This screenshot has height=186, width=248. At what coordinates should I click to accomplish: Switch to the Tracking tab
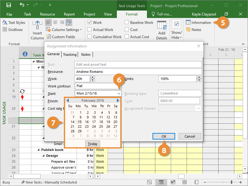click(70, 55)
